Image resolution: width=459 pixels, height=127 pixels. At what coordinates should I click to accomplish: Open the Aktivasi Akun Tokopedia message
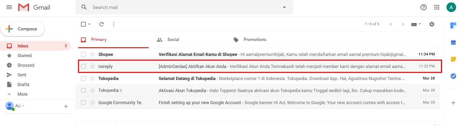tap(258, 90)
